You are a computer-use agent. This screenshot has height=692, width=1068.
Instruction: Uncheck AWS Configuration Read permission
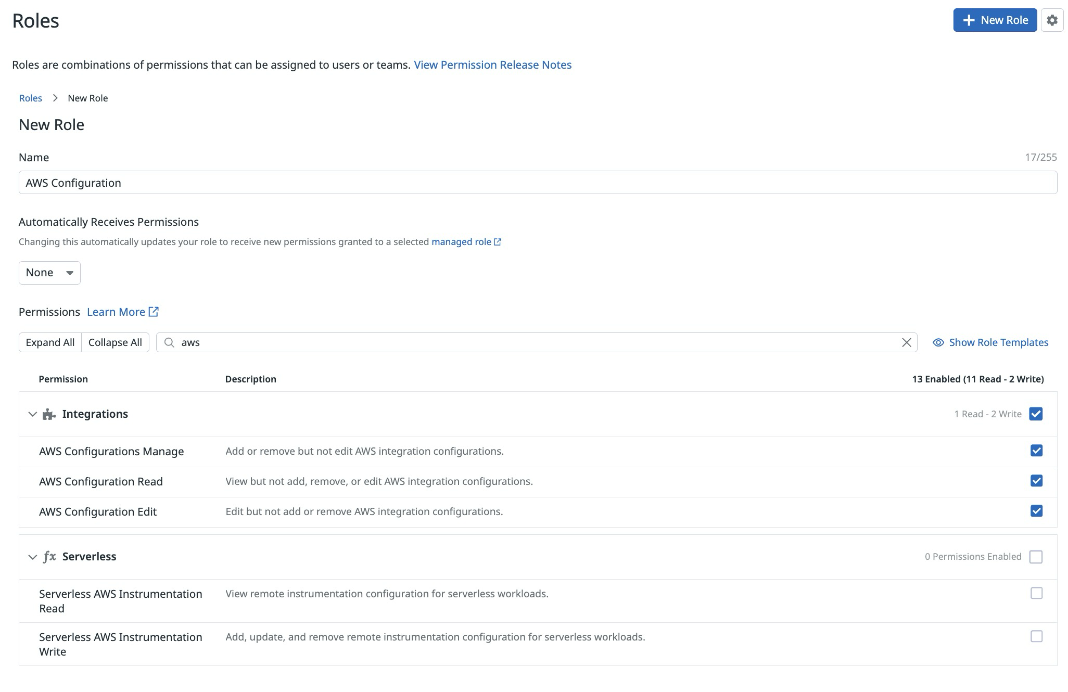[1036, 481]
